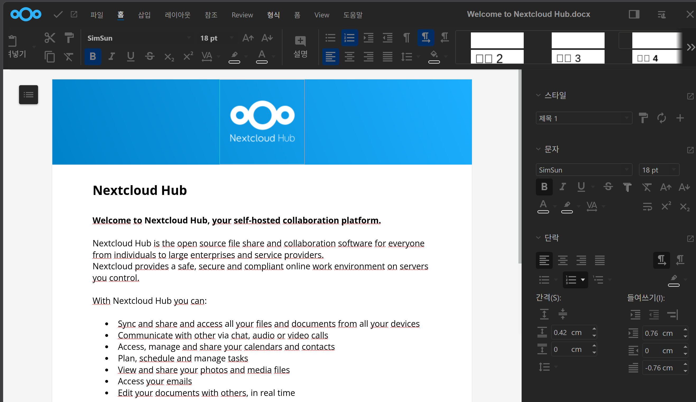Click the shadow text icon in sidebar
696x402 pixels.
coord(627,187)
